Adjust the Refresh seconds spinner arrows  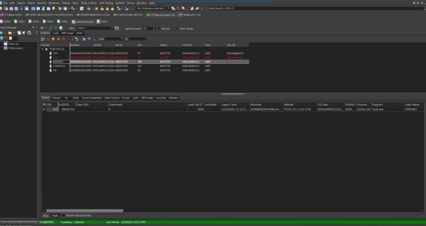pos(154,28)
